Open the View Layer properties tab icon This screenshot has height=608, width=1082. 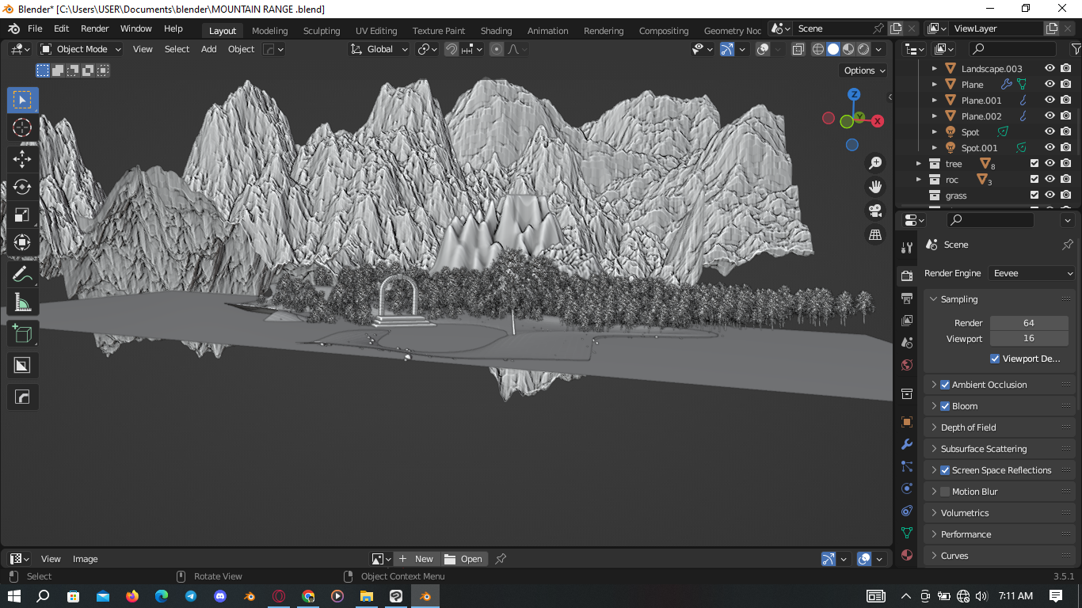[907, 321]
